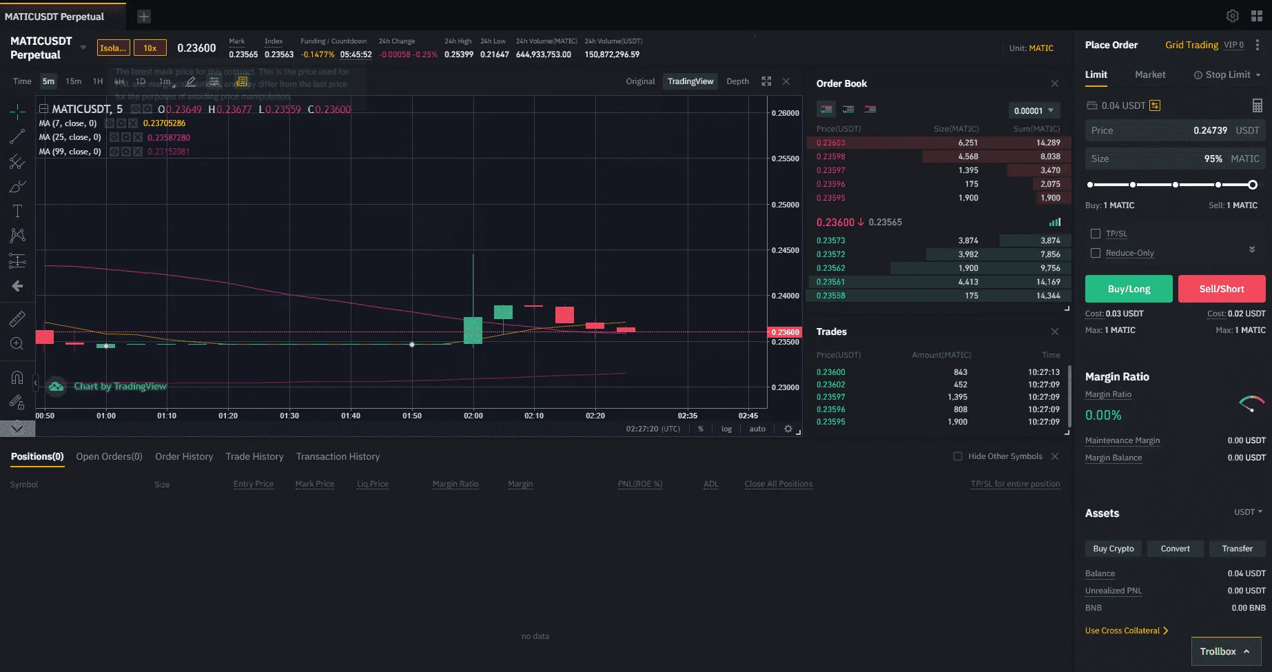This screenshot has width=1272, height=672.
Task: Select the ruler measure tool
Action: [x=17, y=318]
